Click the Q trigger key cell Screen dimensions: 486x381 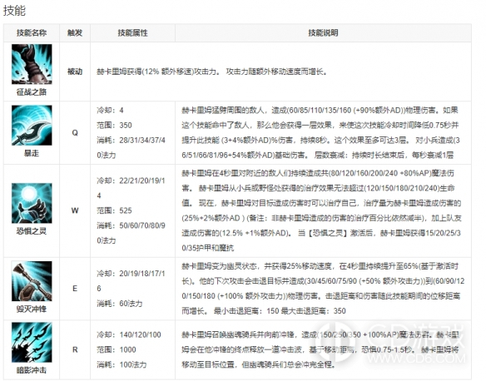(75, 133)
